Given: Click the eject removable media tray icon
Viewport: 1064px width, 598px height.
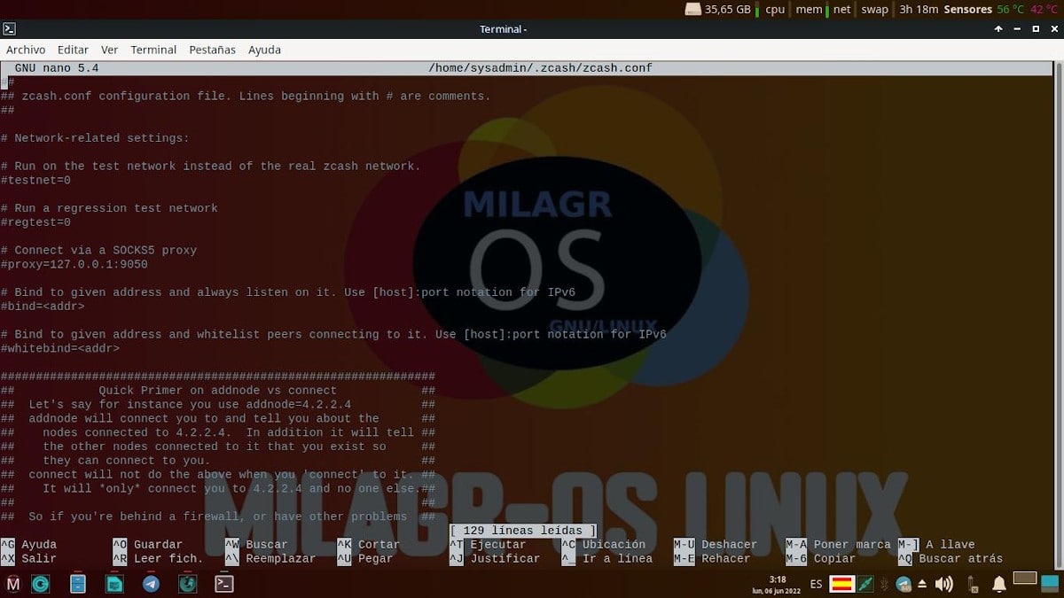Looking at the screenshot, I should pos(923,584).
